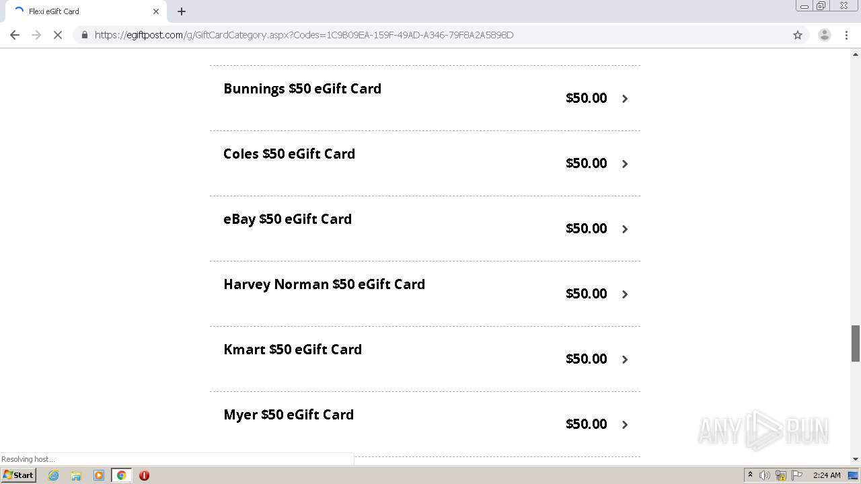The height and width of the screenshot is (484, 861).
Task: Open the Chrome profile avatar
Action: pyautogui.click(x=824, y=35)
